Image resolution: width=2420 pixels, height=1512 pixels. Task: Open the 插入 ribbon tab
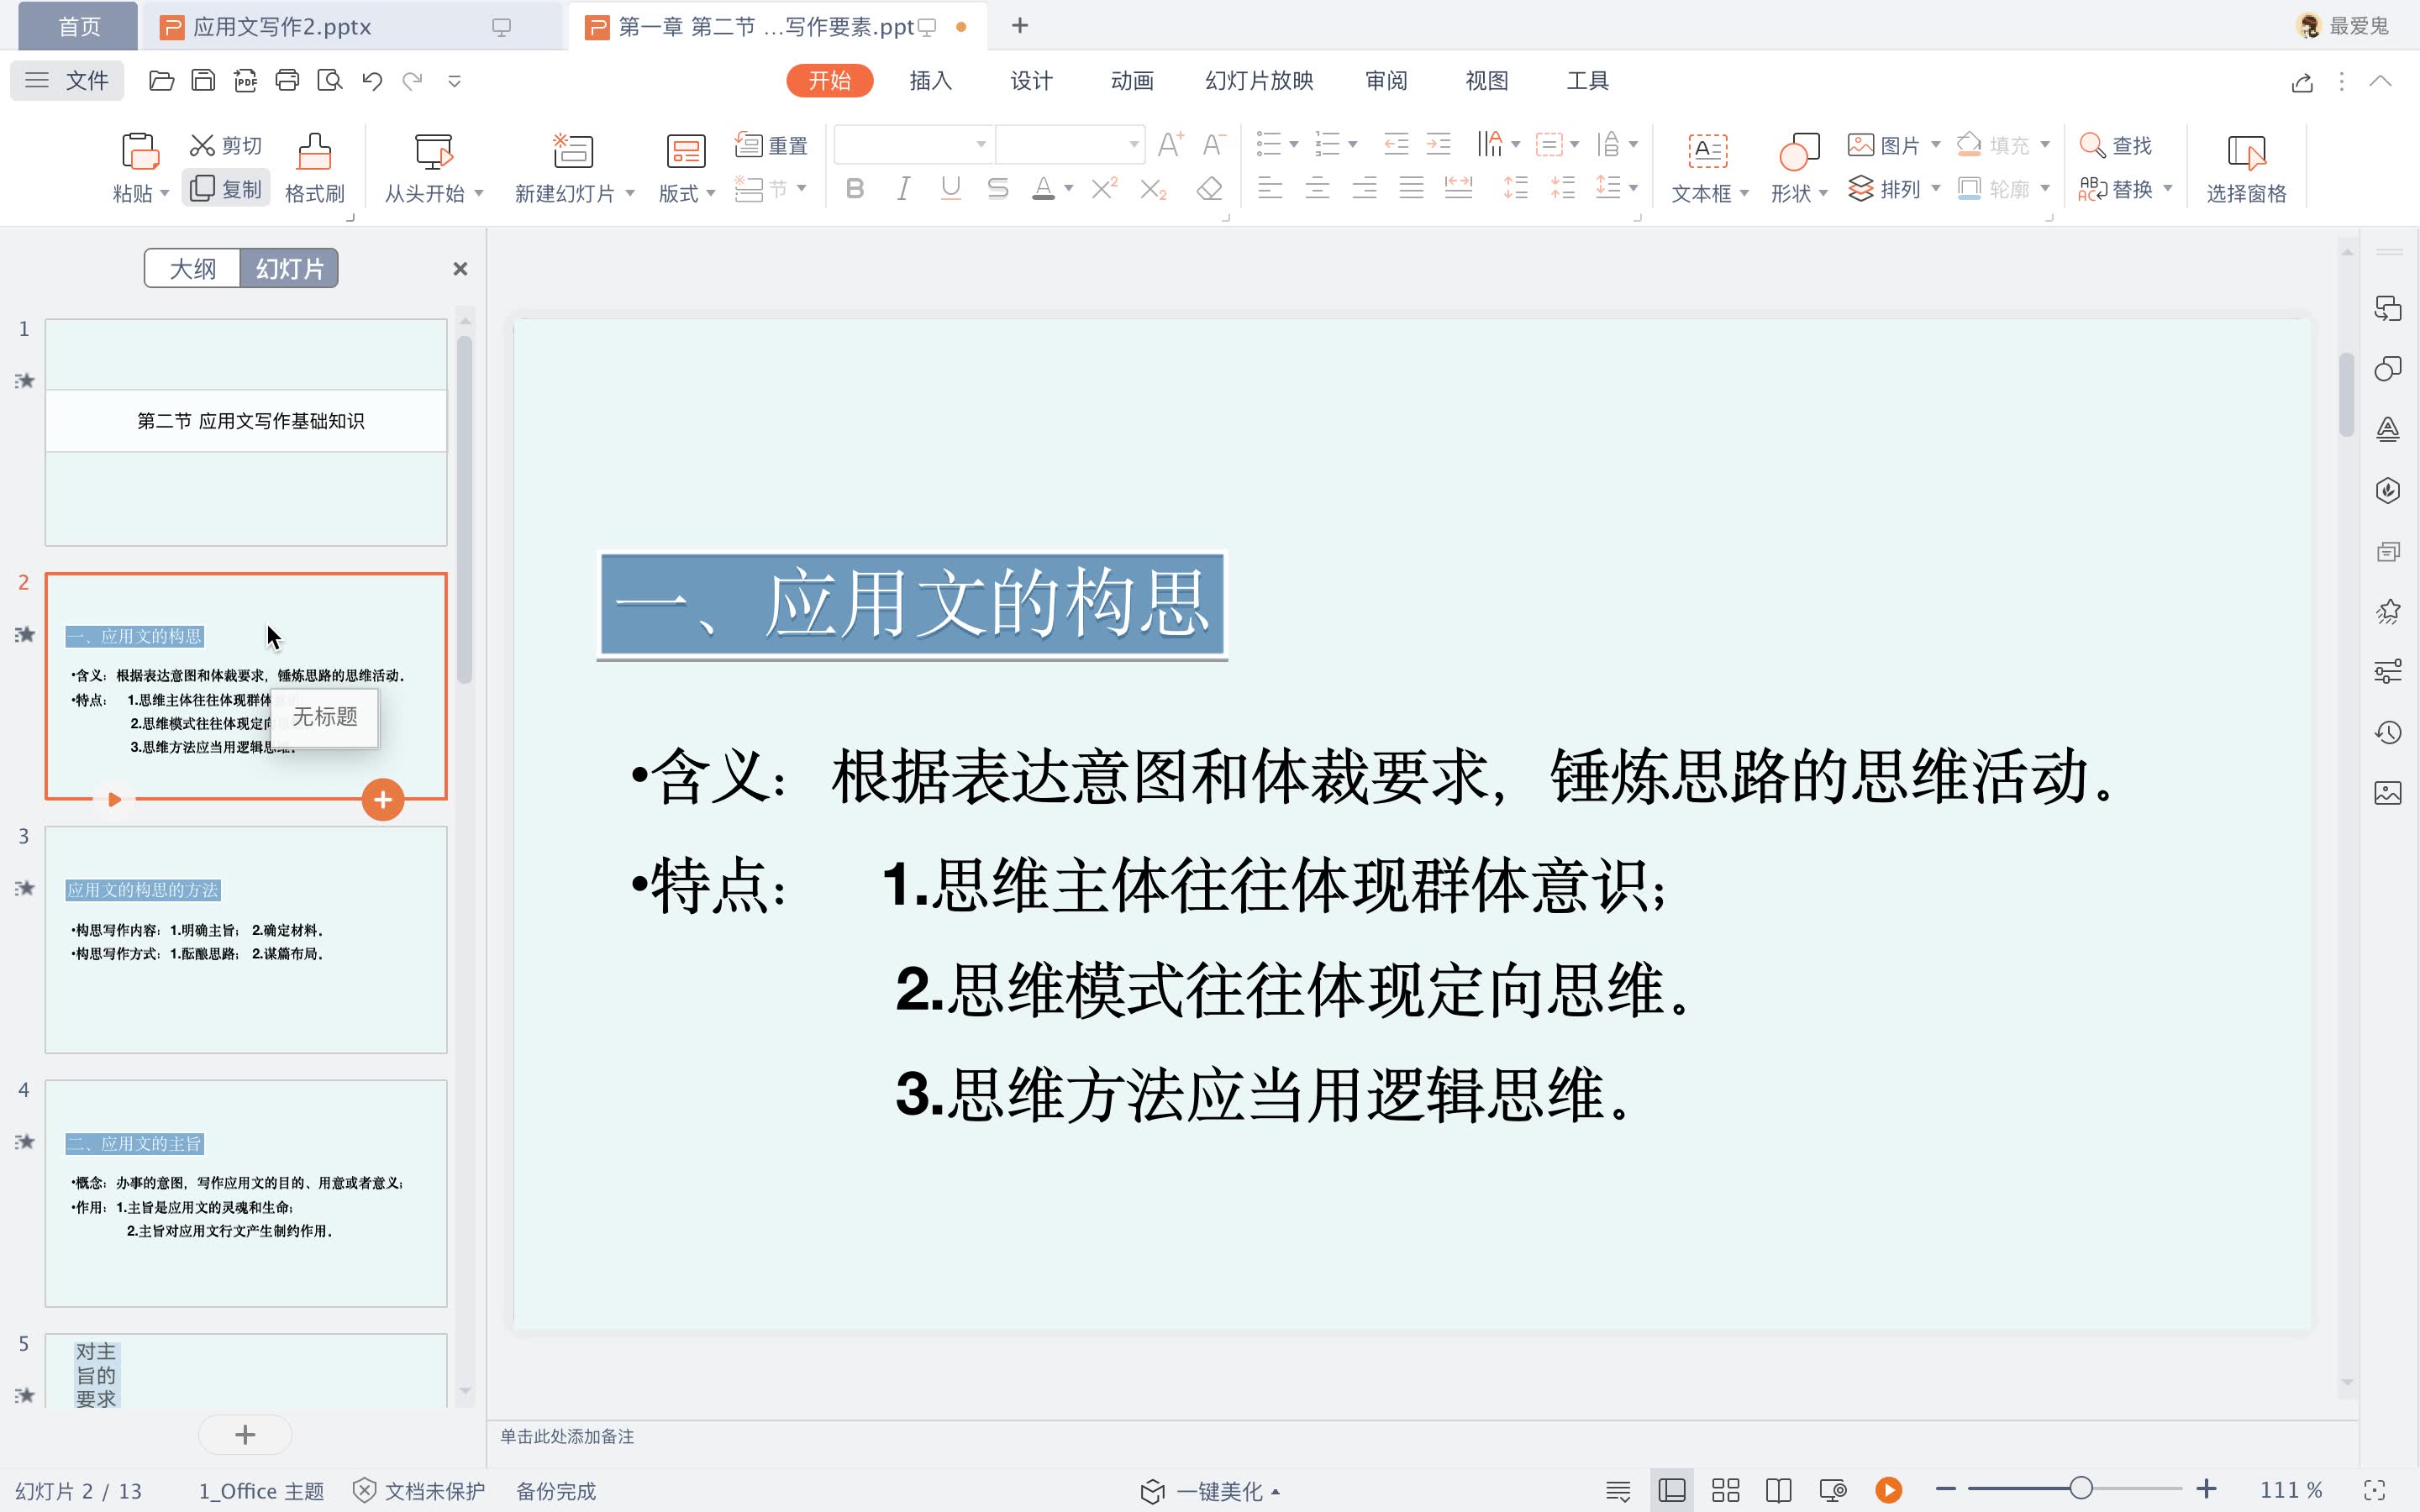coord(930,81)
